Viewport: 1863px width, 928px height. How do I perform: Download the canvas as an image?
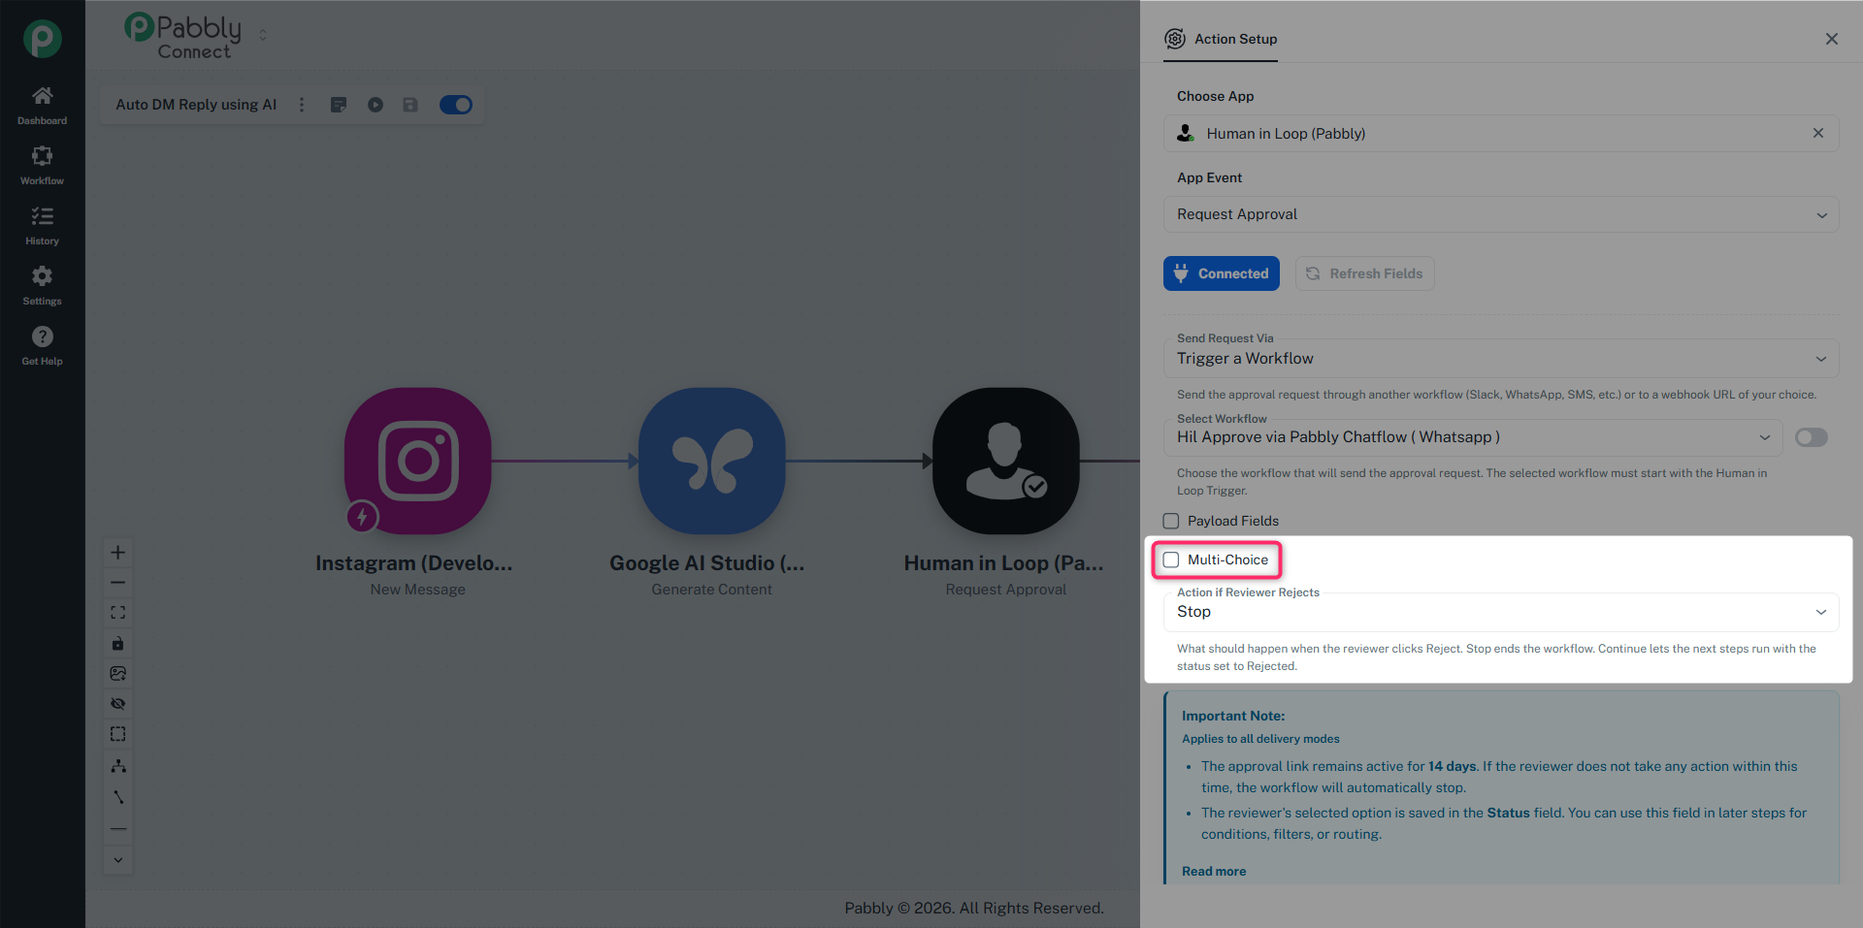[118, 673]
